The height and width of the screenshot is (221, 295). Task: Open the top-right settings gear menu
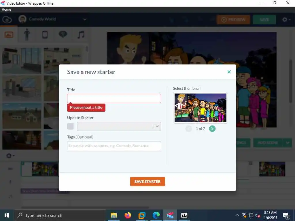coord(286,20)
